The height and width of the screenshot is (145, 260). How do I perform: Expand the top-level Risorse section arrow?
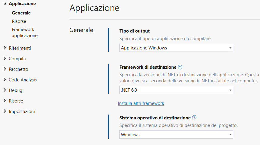pos(5,101)
